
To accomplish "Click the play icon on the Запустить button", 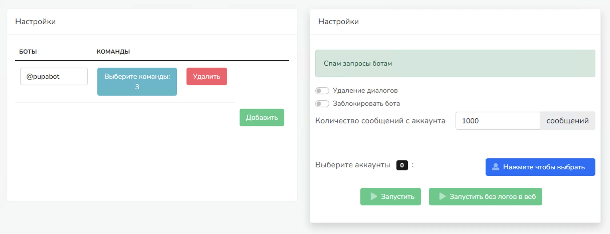I will [374, 196].
